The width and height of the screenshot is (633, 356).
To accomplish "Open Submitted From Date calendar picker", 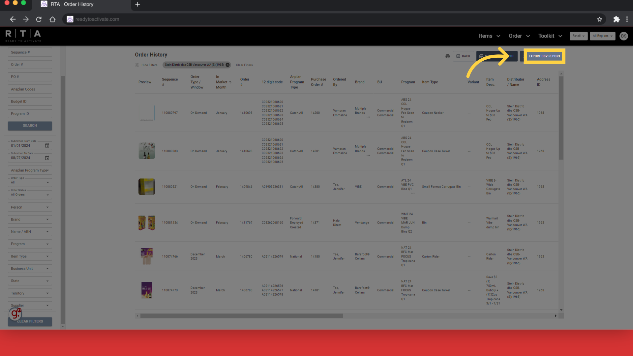I will (47, 145).
